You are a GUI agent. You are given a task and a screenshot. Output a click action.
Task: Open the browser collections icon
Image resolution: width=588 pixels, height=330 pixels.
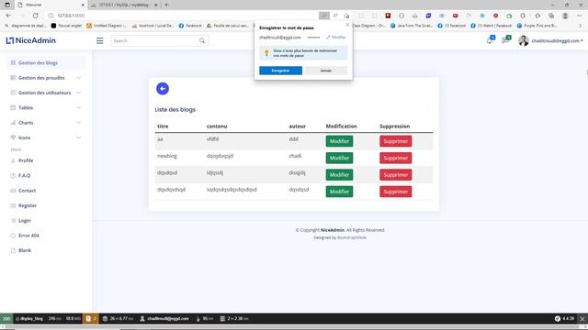click(x=551, y=16)
